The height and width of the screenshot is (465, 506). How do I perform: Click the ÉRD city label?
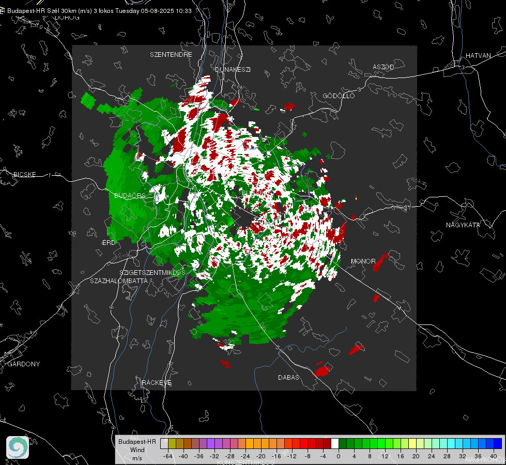(109, 243)
